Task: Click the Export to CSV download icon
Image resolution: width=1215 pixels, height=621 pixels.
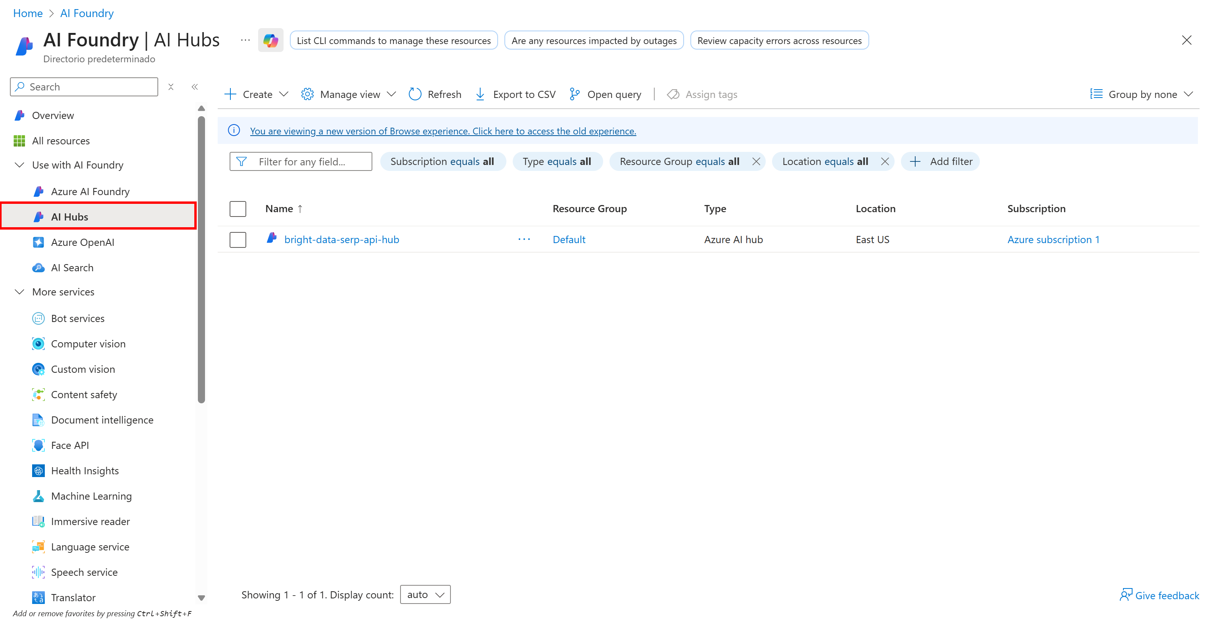Action: pyautogui.click(x=480, y=94)
